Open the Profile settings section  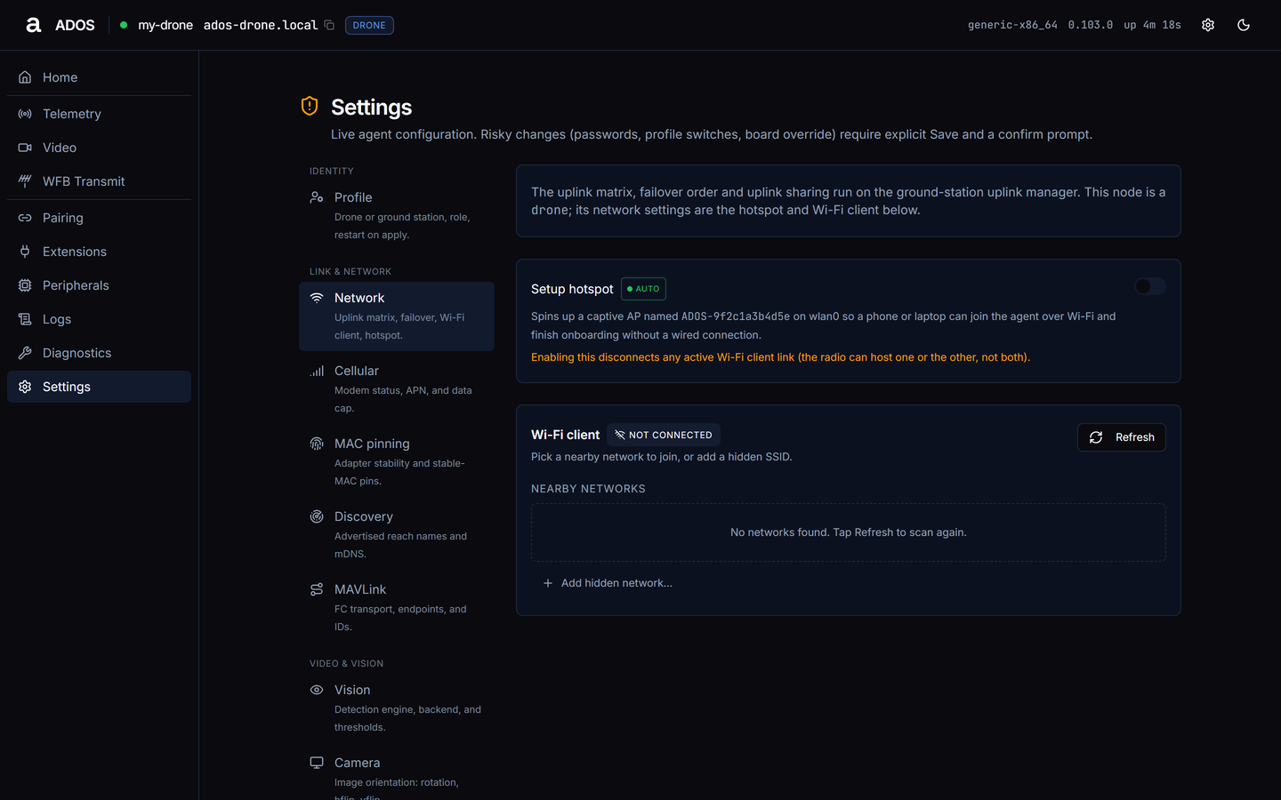(x=397, y=216)
